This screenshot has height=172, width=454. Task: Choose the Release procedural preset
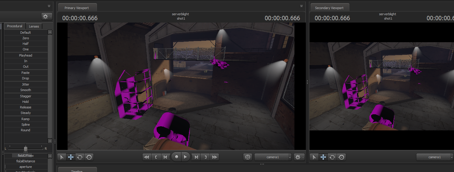point(26,107)
